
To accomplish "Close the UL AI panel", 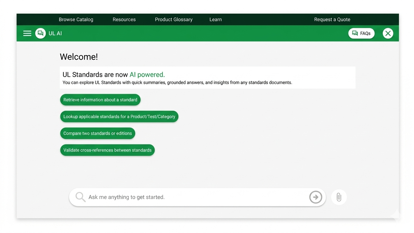I will (388, 33).
